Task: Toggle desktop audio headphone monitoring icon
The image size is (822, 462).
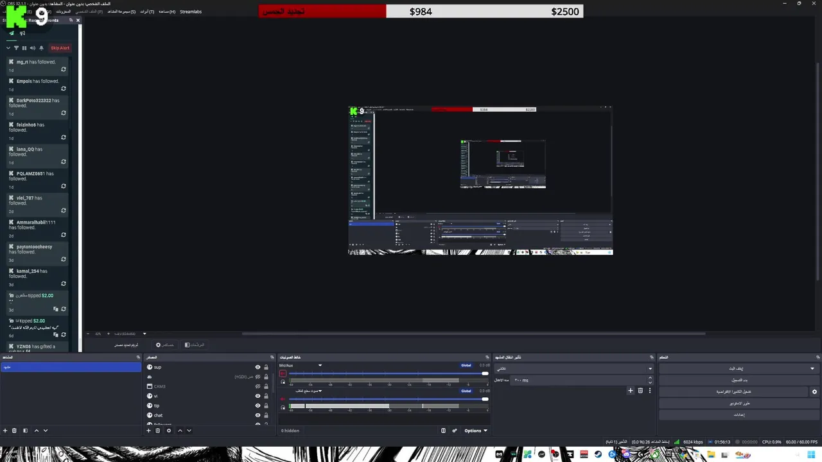Action: click(283, 407)
